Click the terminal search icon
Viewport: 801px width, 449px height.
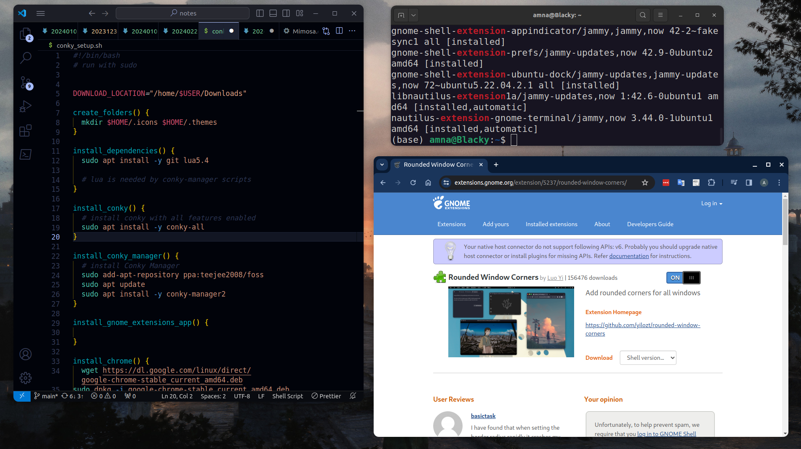point(643,15)
